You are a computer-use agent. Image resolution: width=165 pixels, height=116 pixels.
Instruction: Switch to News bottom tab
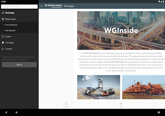point(121,105)
